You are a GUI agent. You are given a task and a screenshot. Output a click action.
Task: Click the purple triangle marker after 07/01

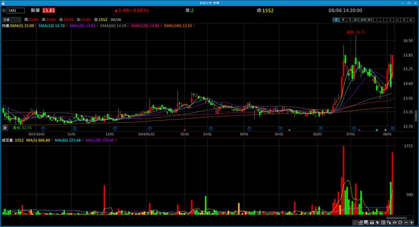pyautogui.click(x=360, y=130)
